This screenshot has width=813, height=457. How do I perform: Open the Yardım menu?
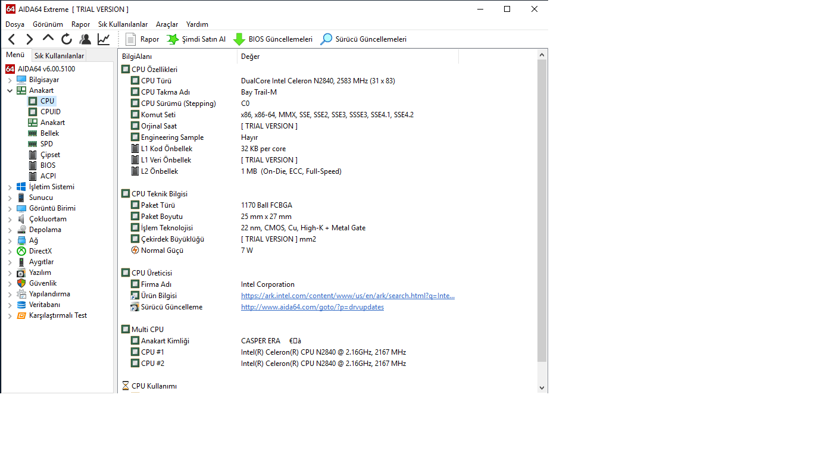[198, 24]
